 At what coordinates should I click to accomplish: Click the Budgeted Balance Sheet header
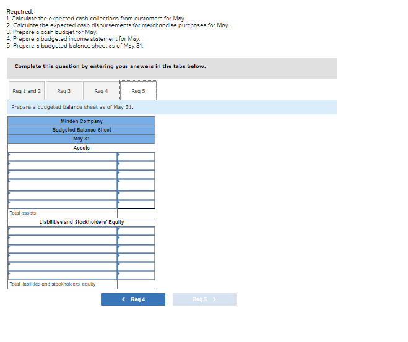click(x=82, y=130)
